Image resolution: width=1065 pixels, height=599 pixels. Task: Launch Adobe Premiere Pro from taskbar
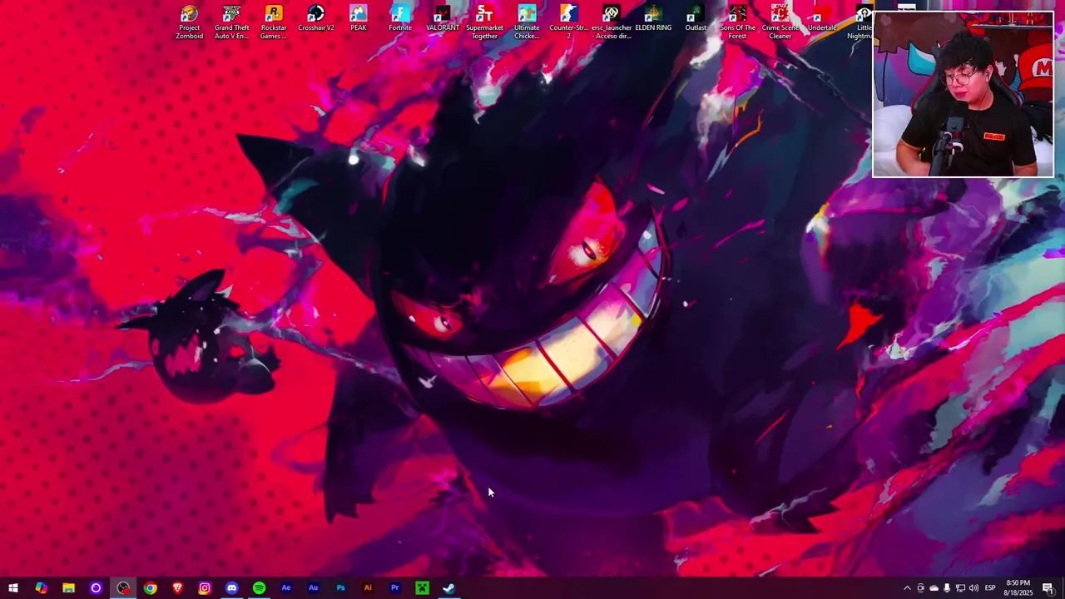click(395, 588)
